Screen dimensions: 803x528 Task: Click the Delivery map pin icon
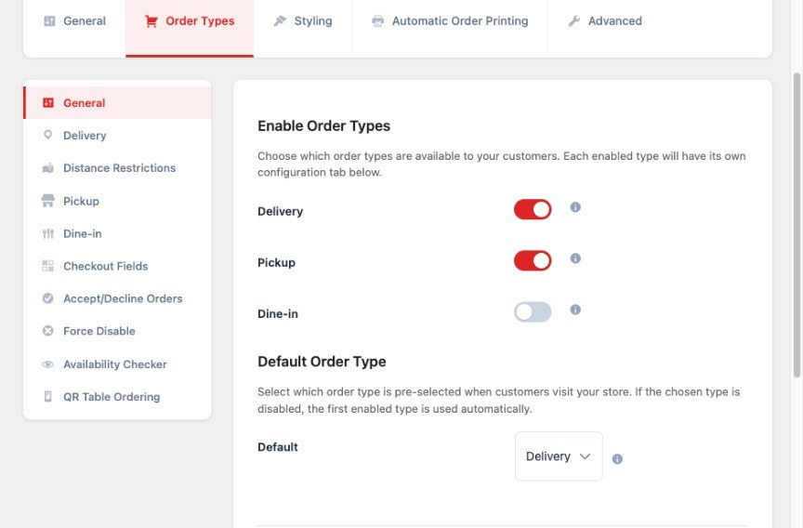[x=47, y=135]
